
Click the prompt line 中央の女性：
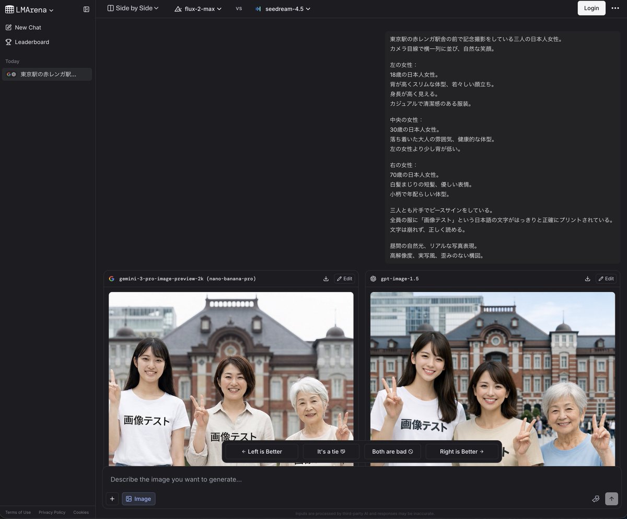[407, 120]
